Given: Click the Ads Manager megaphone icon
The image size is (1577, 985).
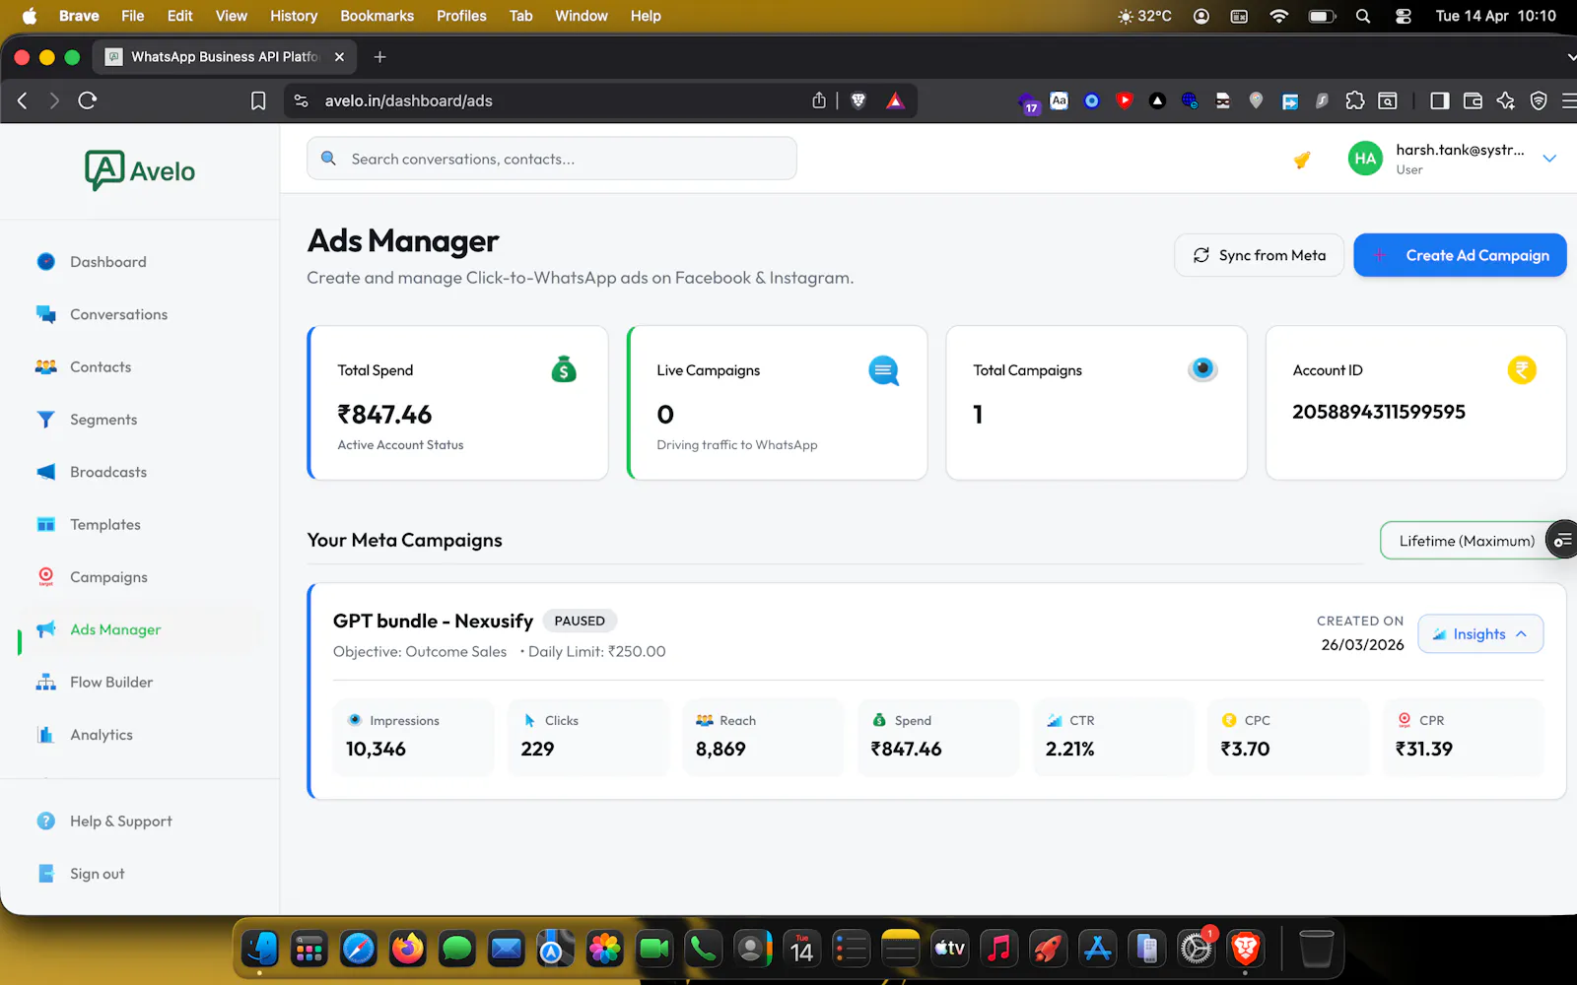Looking at the screenshot, I should pyautogui.click(x=45, y=629).
